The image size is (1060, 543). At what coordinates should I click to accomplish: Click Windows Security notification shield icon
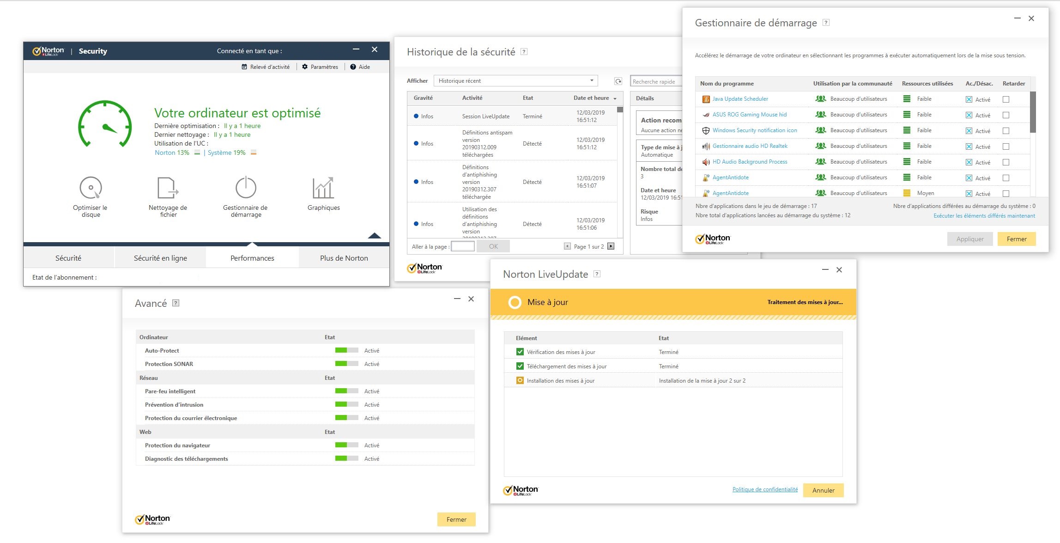tap(706, 130)
